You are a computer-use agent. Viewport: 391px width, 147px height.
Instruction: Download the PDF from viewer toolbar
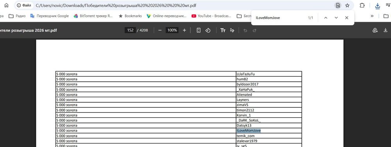tap(386, 30)
